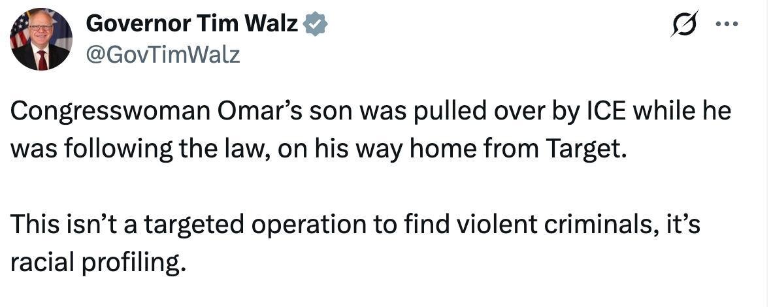Open the three-dot More options menu
Image resolution: width=771 pixels, height=307 pixels.
click(726, 25)
